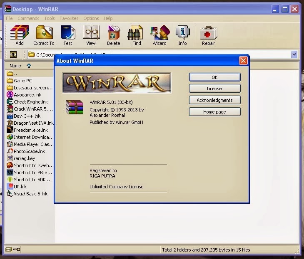Image resolution: width=304 pixels, height=259 pixels.
Task: Click the 'Unlimited Company License' text
Action: click(116, 187)
